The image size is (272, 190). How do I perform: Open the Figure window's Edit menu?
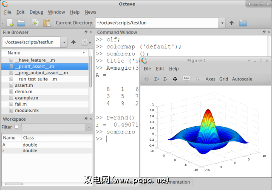coord(160,68)
